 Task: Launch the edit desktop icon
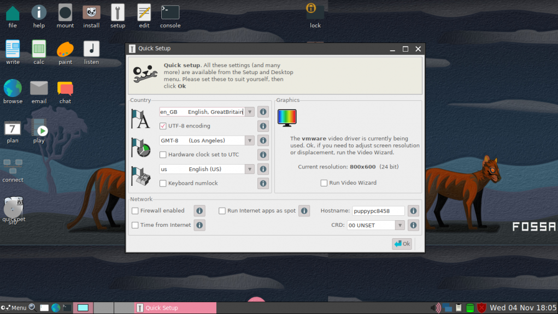point(144,16)
